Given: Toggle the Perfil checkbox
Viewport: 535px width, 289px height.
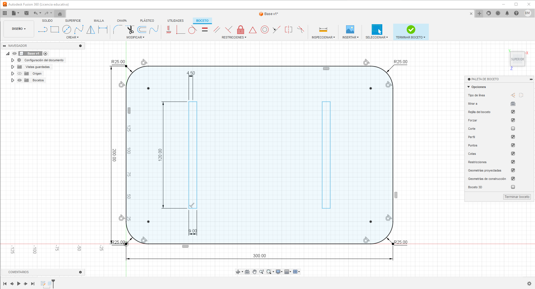Looking at the screenshot, I should [x=513, y=137].
